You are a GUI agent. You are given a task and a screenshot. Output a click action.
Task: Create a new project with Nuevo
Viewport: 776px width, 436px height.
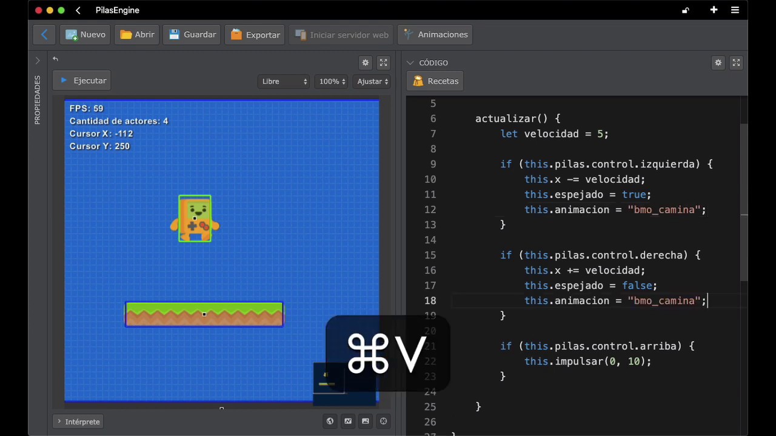pyautogui.click(x=85, y=35)
